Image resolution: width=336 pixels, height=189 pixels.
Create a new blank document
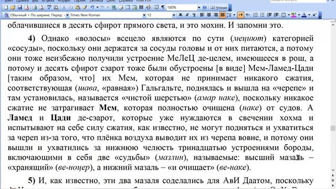click(x=6, y=7)
